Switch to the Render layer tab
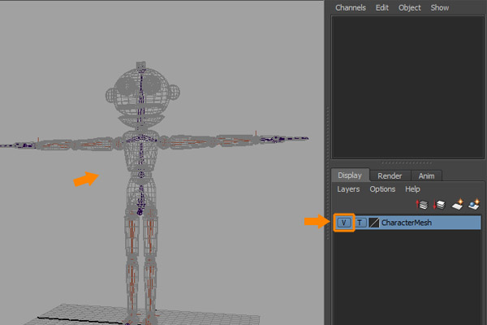487x325 pixels. point(390,175)
